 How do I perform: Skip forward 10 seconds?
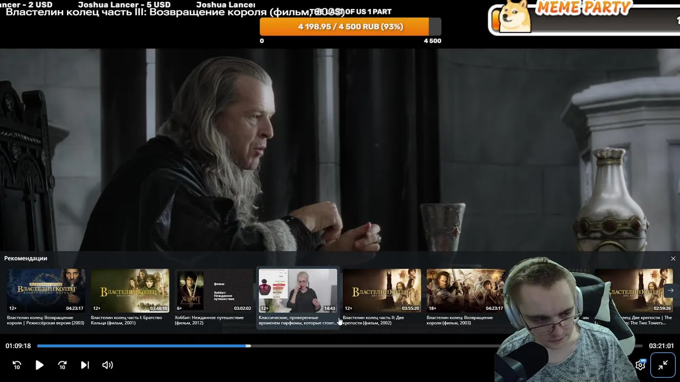(x=62, y=365)
